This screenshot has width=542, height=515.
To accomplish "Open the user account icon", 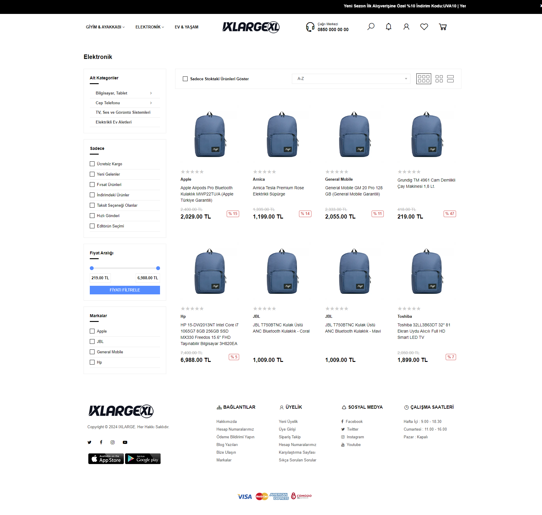I will click(x=406, y=27).
